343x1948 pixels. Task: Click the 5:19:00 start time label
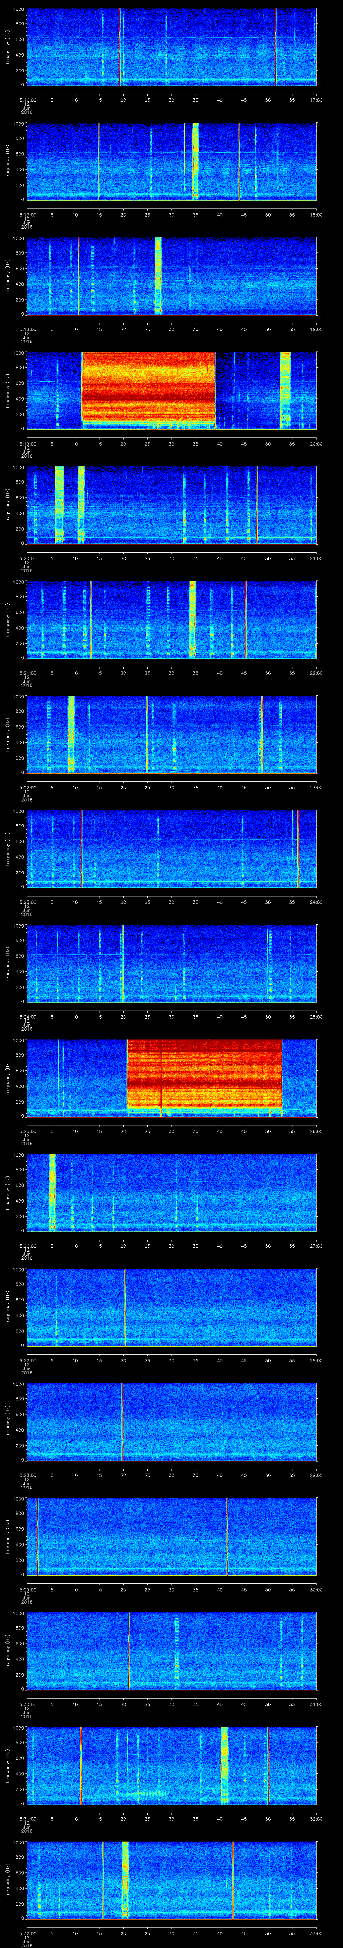[27, 444]
